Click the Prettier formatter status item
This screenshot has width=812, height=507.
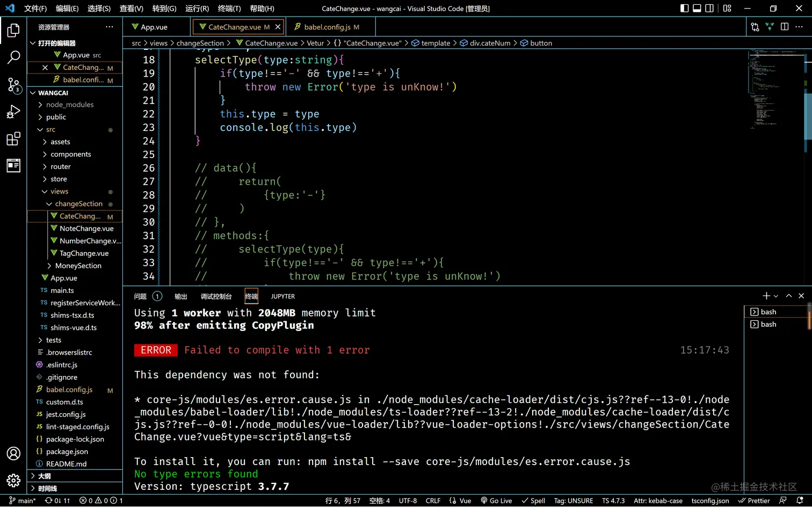click(754, 501)
